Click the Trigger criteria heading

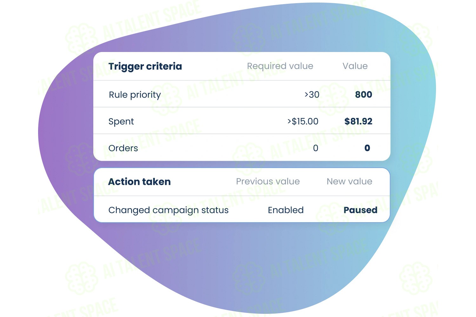tap(145, 67)
